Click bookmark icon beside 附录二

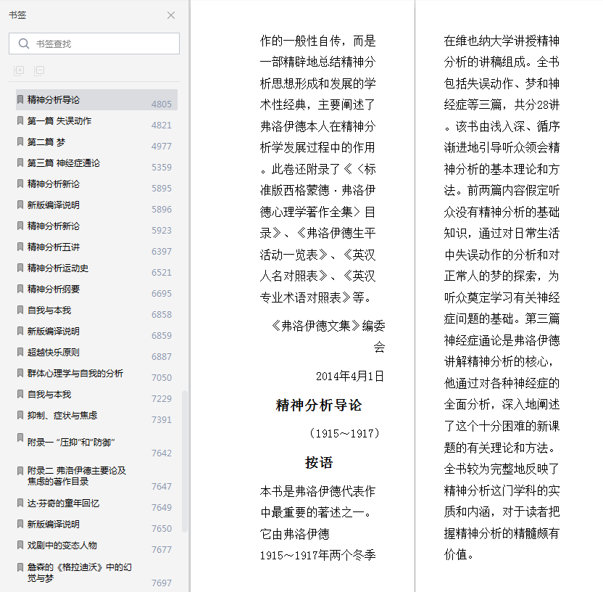[20, 470]
